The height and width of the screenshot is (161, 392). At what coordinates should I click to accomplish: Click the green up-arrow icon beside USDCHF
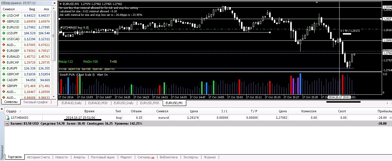(x=4, y=16)
